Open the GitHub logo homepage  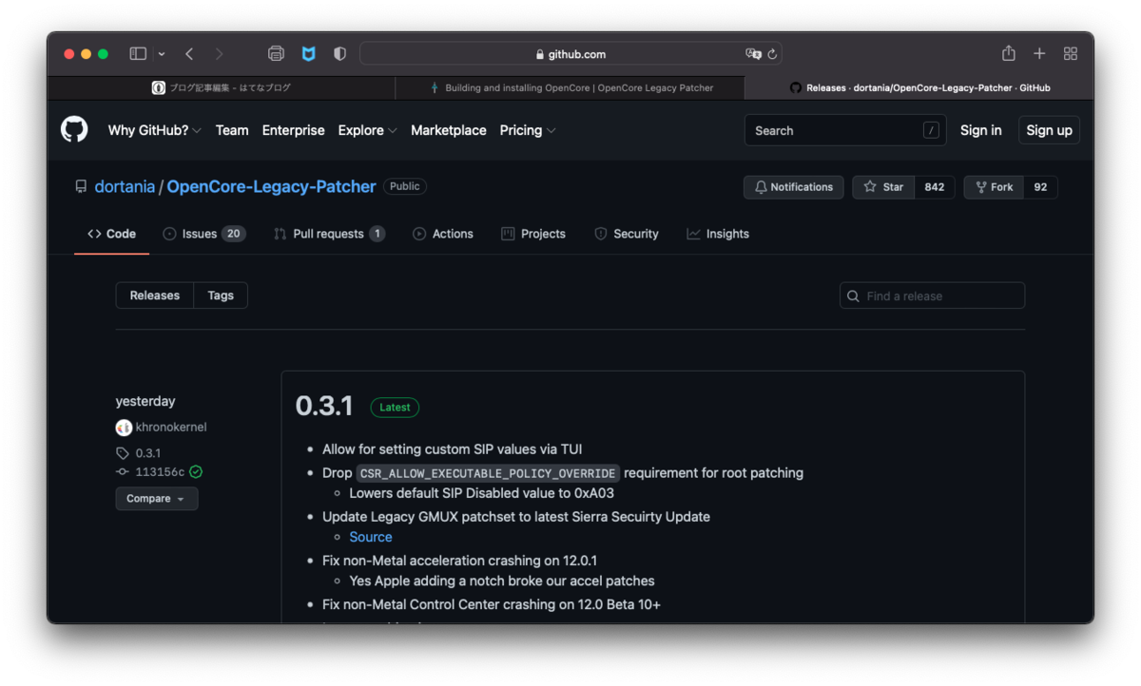(x=74, y=129)
